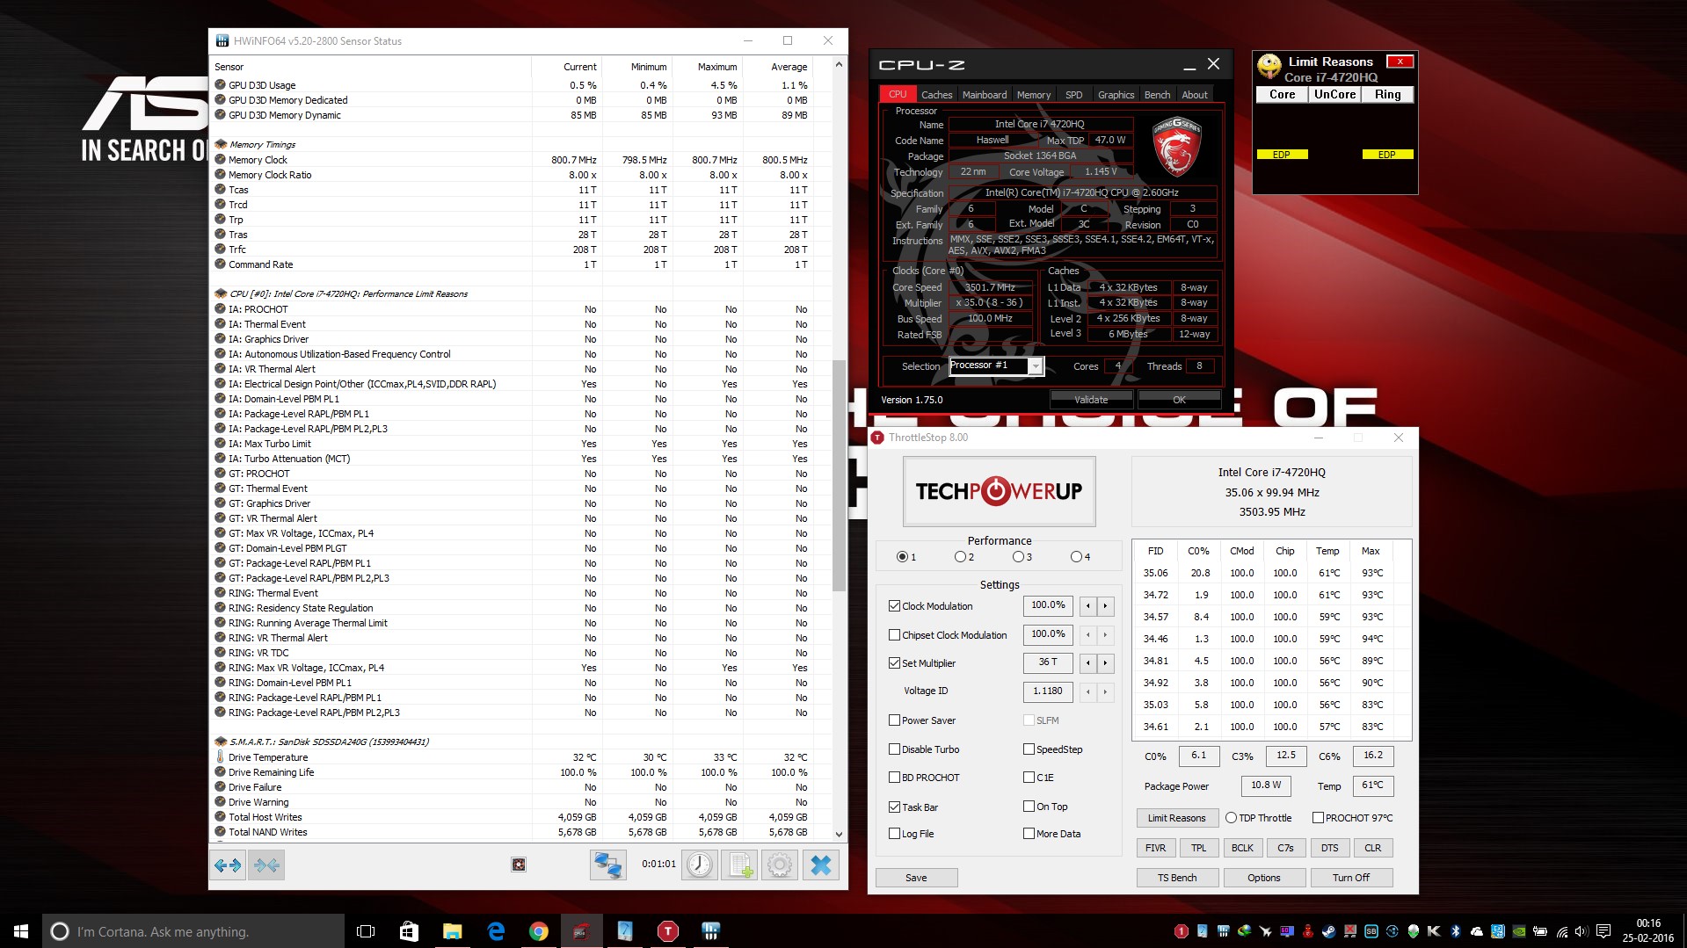Image resolution: width=1687 pixels, height=948 pixels.
Task: Select Performance profile 4 radio button
Action: click(x=1076, y=557)
